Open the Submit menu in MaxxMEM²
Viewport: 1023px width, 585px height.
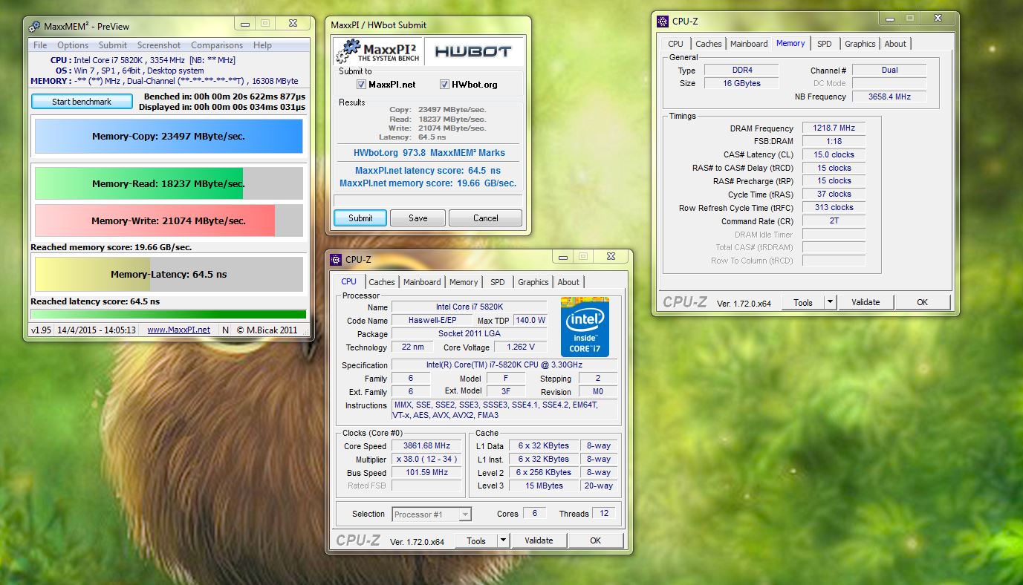[113, 45]
